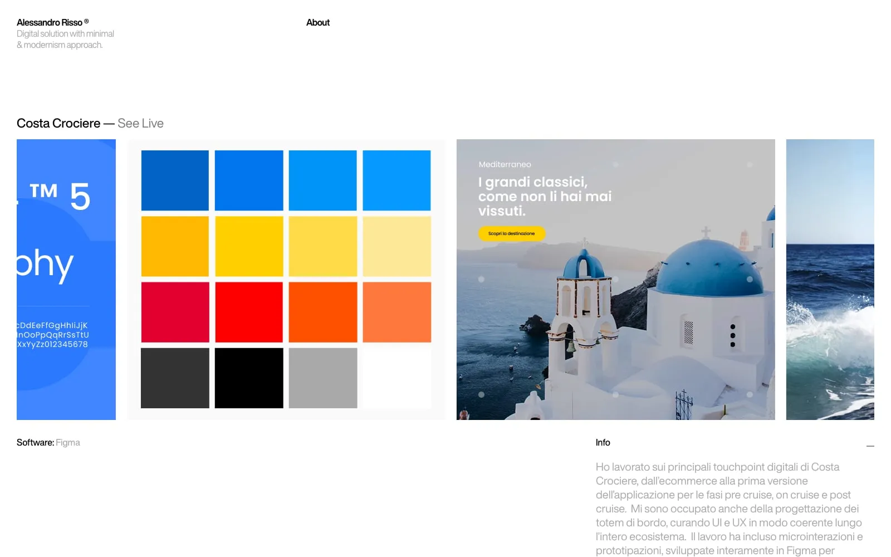Click the "Info" section heading
The width and height of the screenshot is (891, 557).
(x=603, y=442)
